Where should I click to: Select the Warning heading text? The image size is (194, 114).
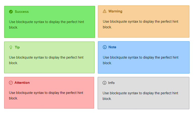click(x=115, y=11)
